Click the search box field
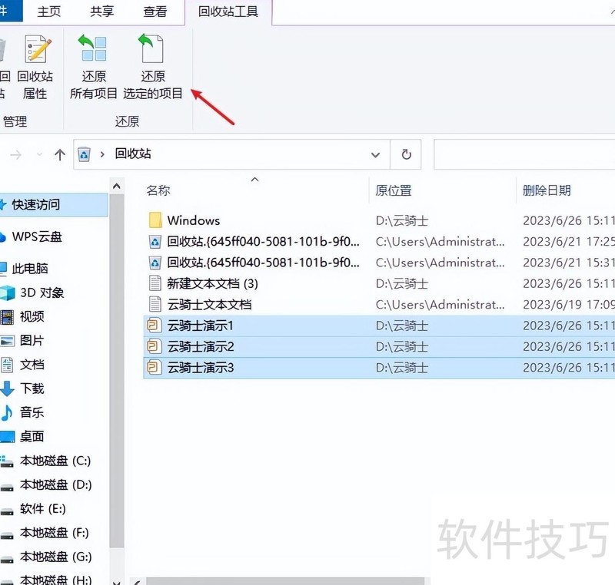This screenshot has width=615, height=585. pos(524,154)
